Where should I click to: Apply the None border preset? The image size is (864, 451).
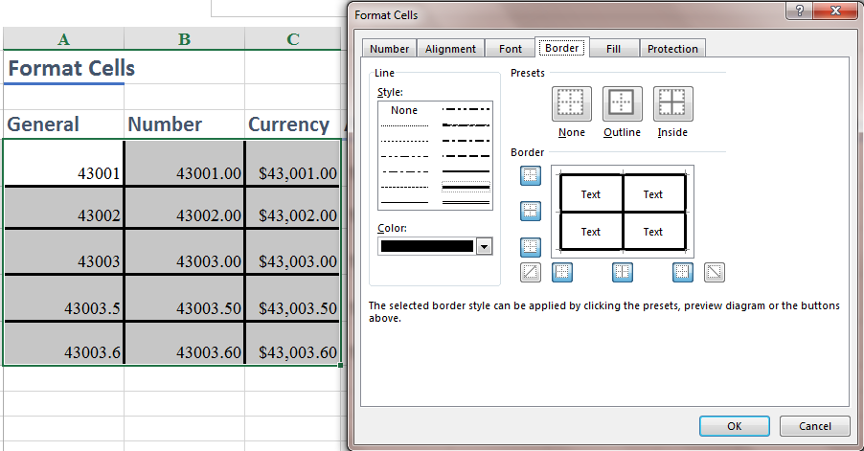click(x=571, y=103)
